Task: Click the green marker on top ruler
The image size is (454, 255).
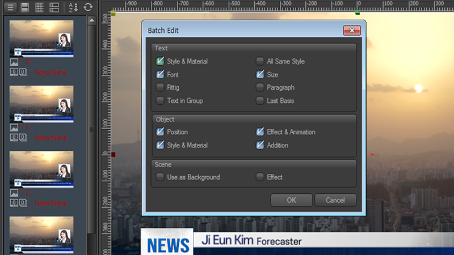Action: click(x=358, y=13)
